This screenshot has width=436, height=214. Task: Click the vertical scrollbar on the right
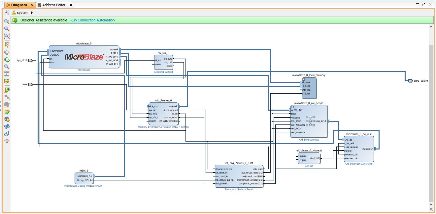[x=431, y=122]
